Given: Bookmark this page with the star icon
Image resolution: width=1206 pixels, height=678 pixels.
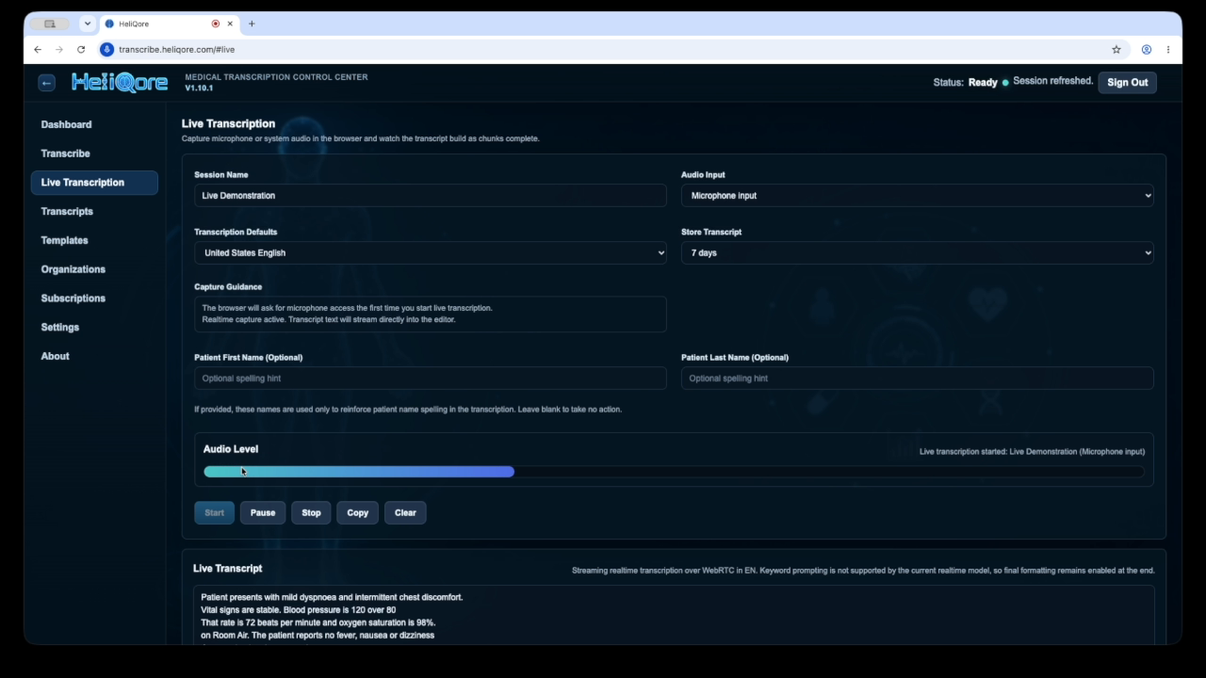Looking at the screenshot, I should coord(1116,49).
